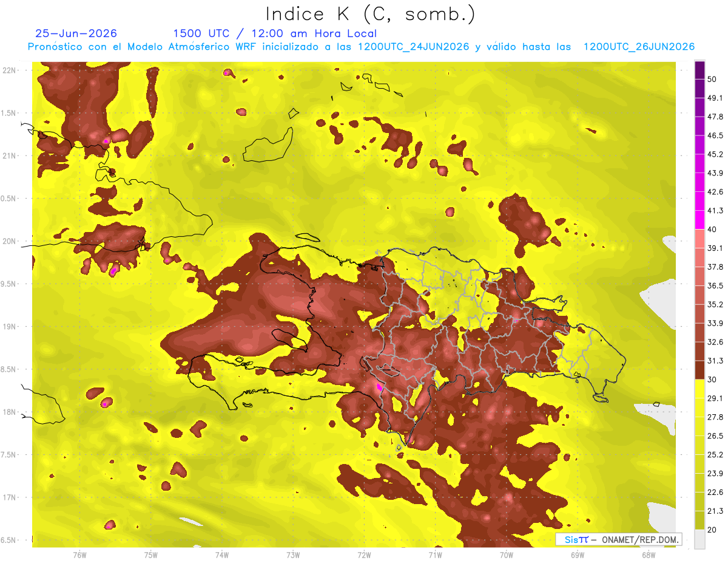The width and height of the screenshot is (728, 563).
Task: Click the gray colorbar swatch below 20
Action: tap(699, 539)
